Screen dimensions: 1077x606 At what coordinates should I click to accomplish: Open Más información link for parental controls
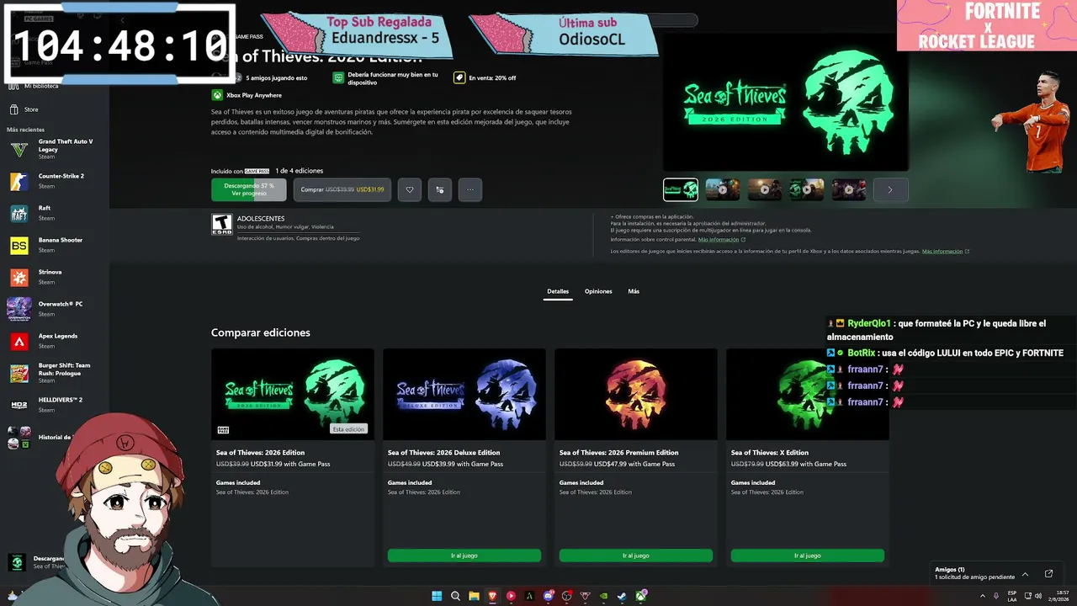[718, 239]
